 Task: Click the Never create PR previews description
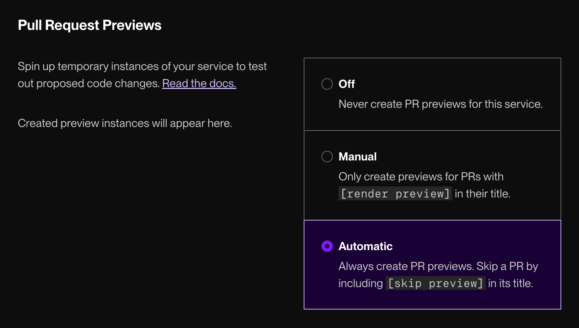pyautogui.click(x=440, y=104)
